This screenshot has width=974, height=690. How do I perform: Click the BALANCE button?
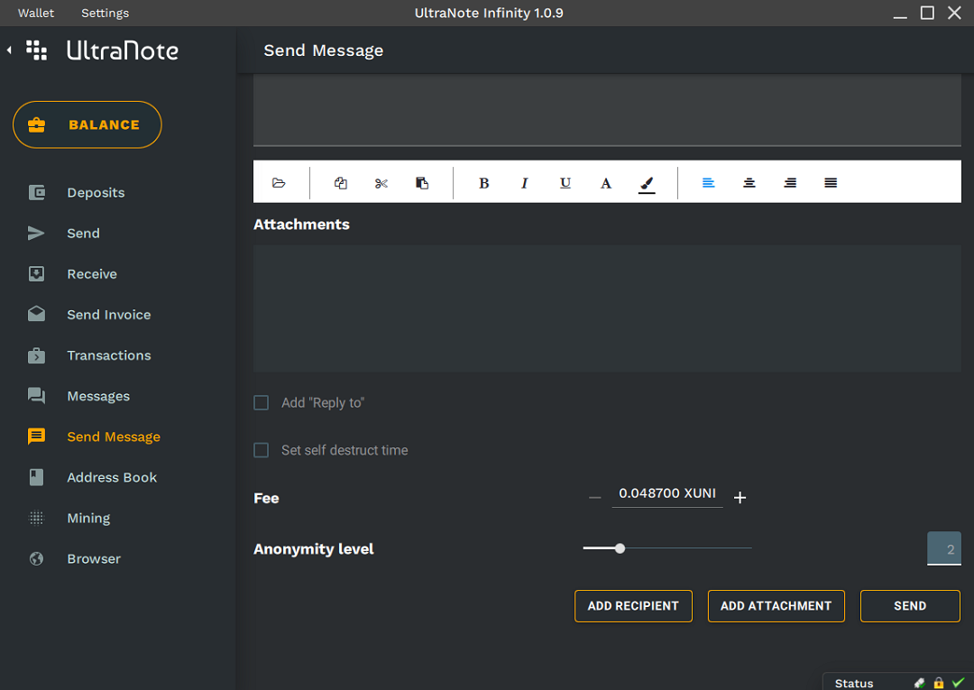(x=87, y=124)
